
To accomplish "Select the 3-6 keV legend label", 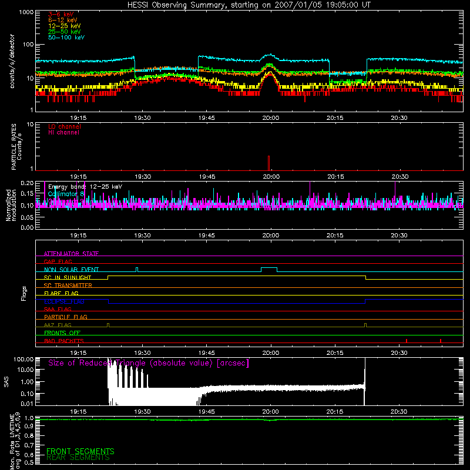I will coord(61,14).
